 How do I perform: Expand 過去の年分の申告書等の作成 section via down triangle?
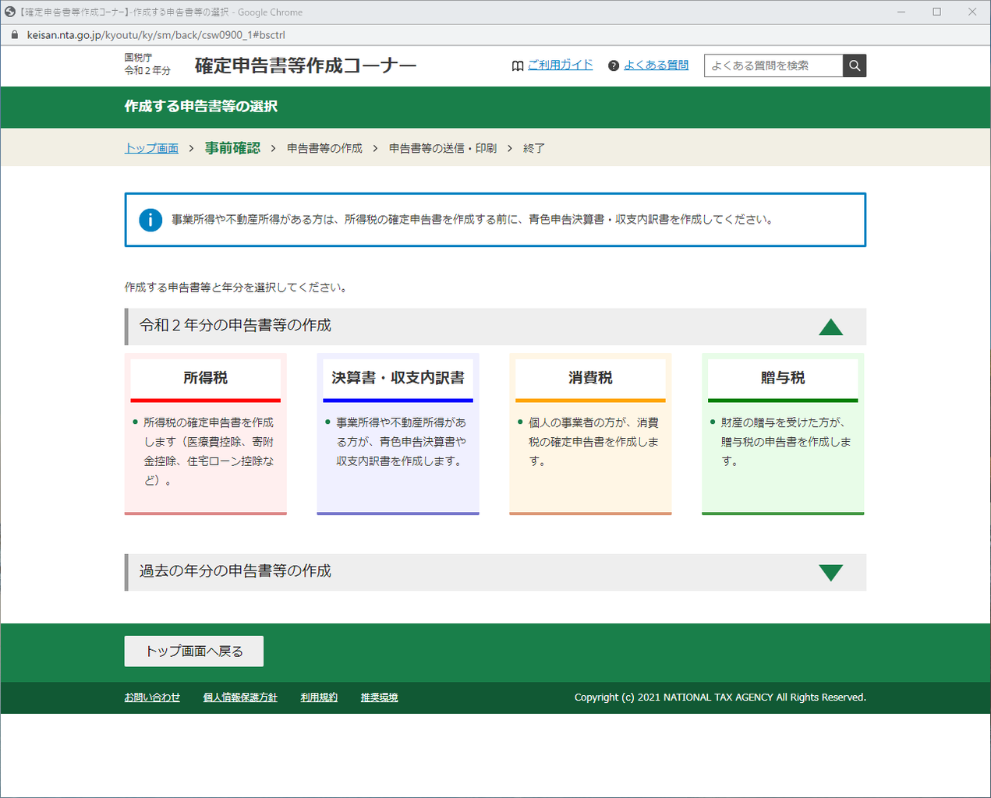coord(831,573)
